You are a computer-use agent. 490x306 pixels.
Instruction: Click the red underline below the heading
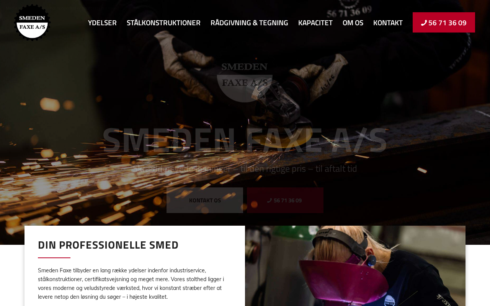pos(54,258)
